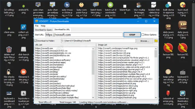Click the Image List scrollbar thumb

(156, 54)
